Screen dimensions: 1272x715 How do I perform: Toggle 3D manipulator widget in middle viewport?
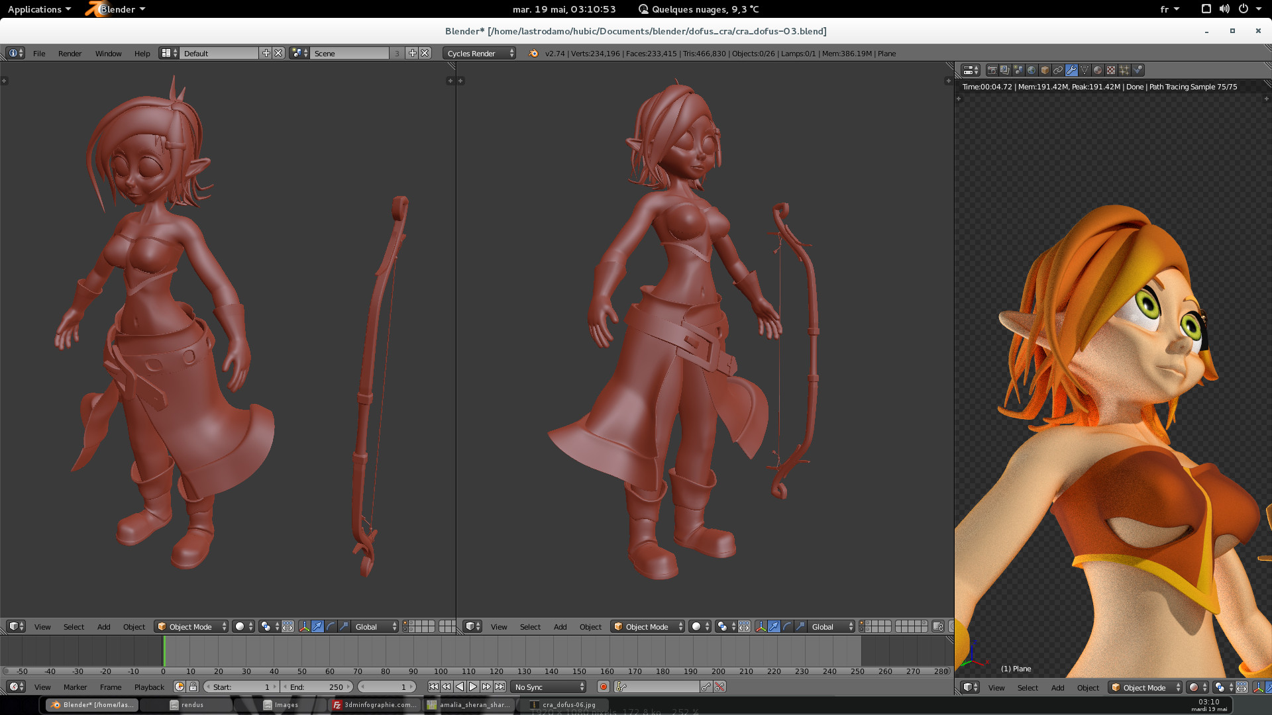[761, 626]
